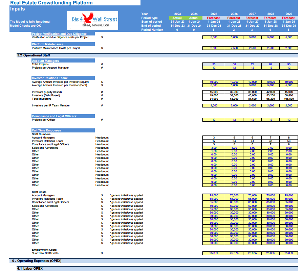Screen dimensions: 303x273
Task: Edit Investors per IR Team Member for 2026
Action: click(x=234, y=106)
